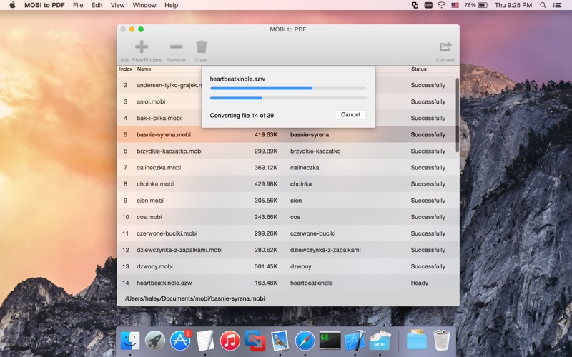Click the clock showing Thu 9:25 PM

pyautogui.click(x=513, y=5)
